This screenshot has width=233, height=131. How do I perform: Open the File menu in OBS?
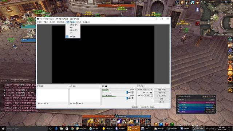pyautogui.click(x=39, y=22)
